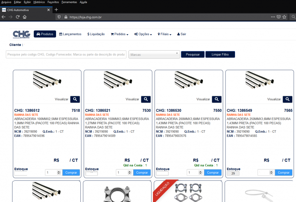Screen dimensions: 296x202
Task: Open page actions three-dots icon
Action: (x=273, y=17)
